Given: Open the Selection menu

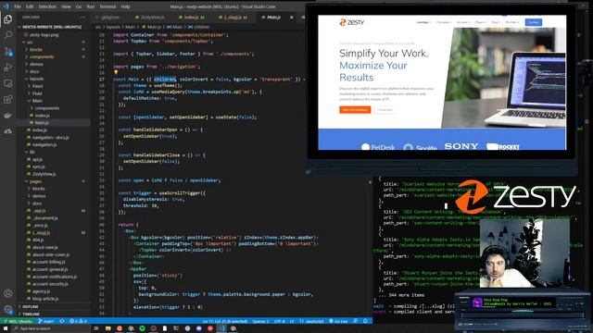Looking at the screenshot, I should [47, 6].
